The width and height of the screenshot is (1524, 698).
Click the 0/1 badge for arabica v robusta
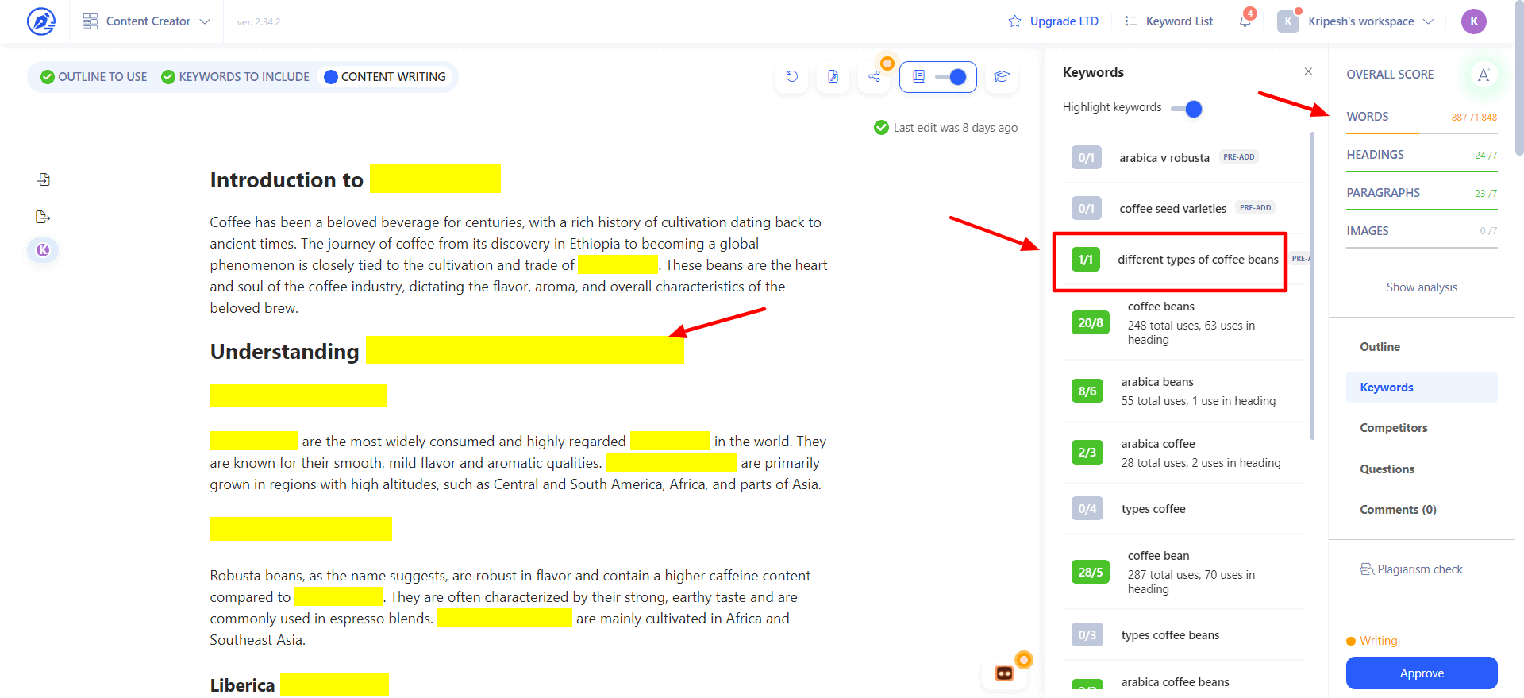pyautogui.click(x=1087, y=158)
